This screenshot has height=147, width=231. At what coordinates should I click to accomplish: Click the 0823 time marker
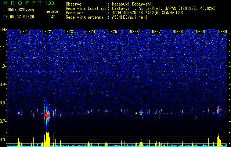(x=69, y=32)
